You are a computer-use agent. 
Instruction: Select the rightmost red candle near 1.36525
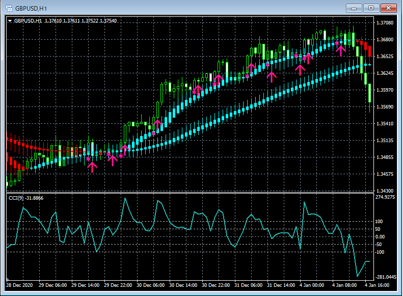pos(369,51)
